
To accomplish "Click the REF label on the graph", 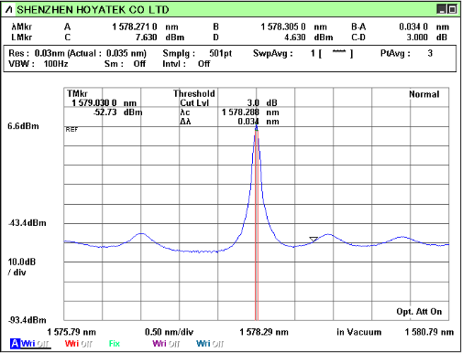I will [x=71, y=130].
